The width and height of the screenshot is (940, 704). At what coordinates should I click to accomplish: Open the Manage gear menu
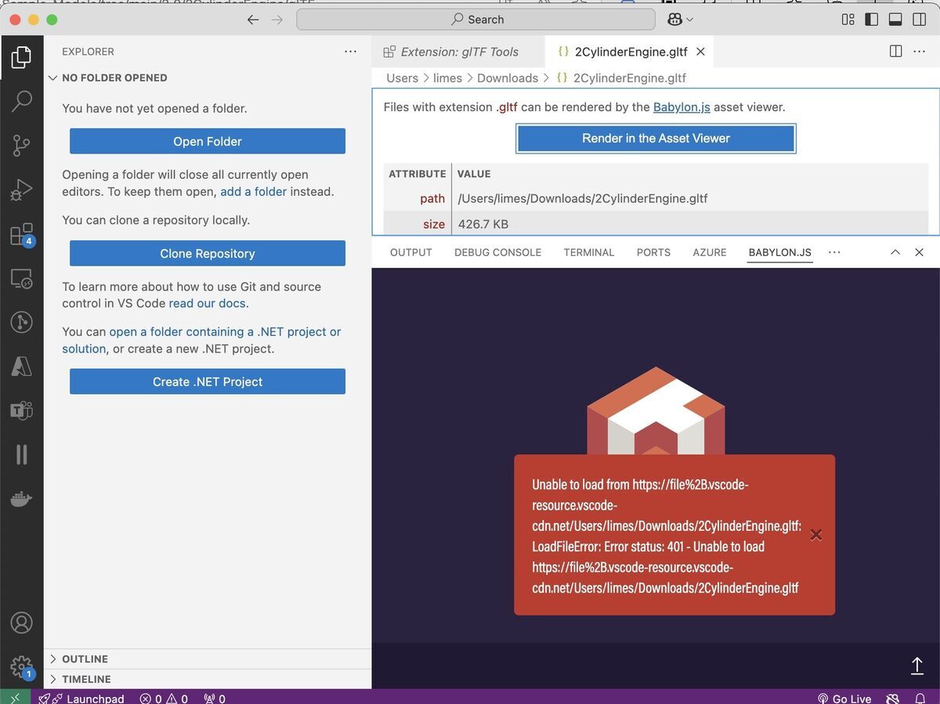[x=21, y=667]
